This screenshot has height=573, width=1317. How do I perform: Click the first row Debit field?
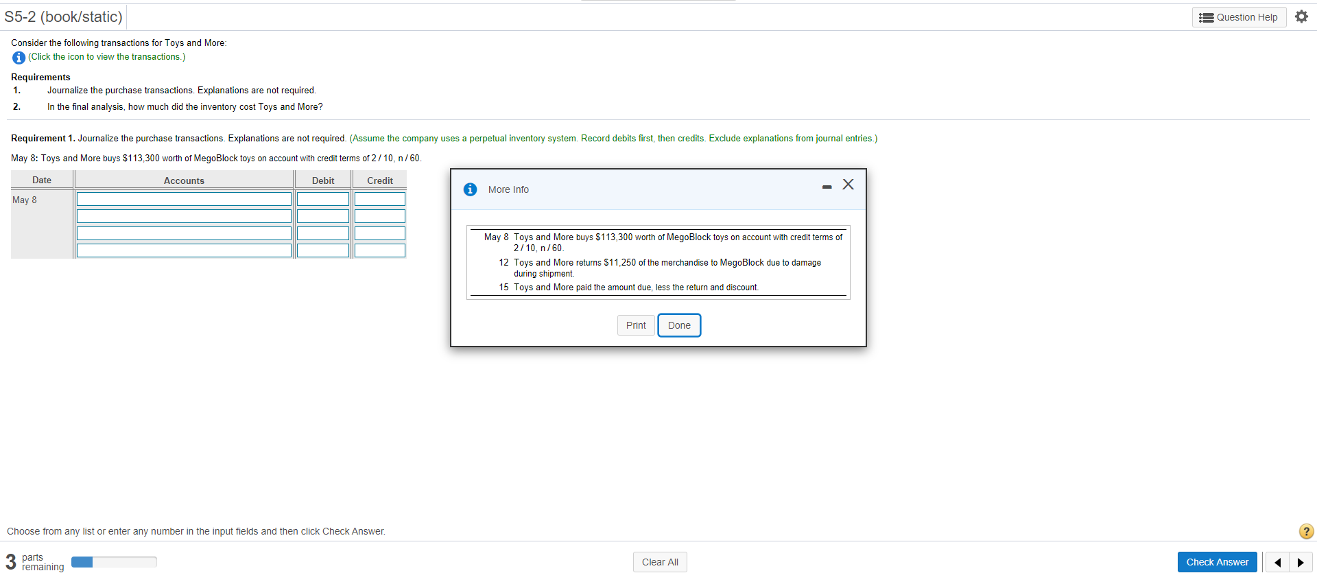coord(323,199)
